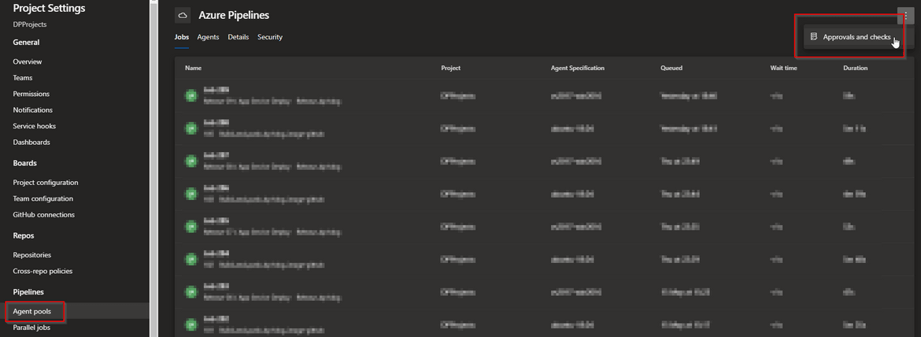This screenshot has height=337, width=921.
Task: Click the Agent Specification column header
Action: (577, 68)
